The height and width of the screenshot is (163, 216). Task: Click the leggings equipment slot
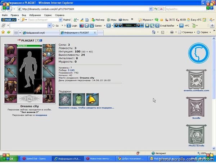(x=49, y=86)
